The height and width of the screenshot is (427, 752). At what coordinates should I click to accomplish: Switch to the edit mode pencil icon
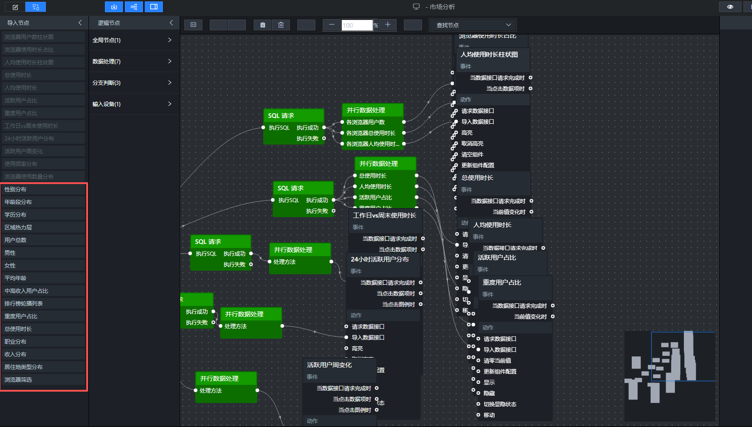pos(15,7)
